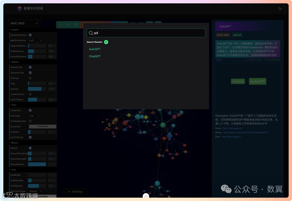Click the search input containing gpt

click(x=146, y=33)
